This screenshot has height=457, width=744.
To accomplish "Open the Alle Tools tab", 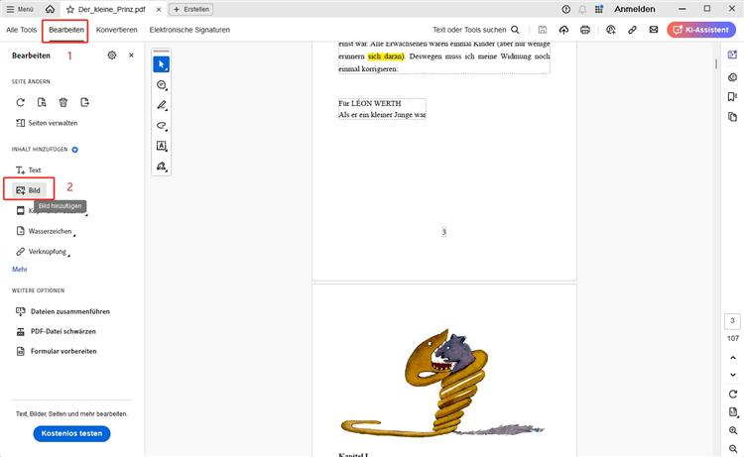I will [21, 30].
